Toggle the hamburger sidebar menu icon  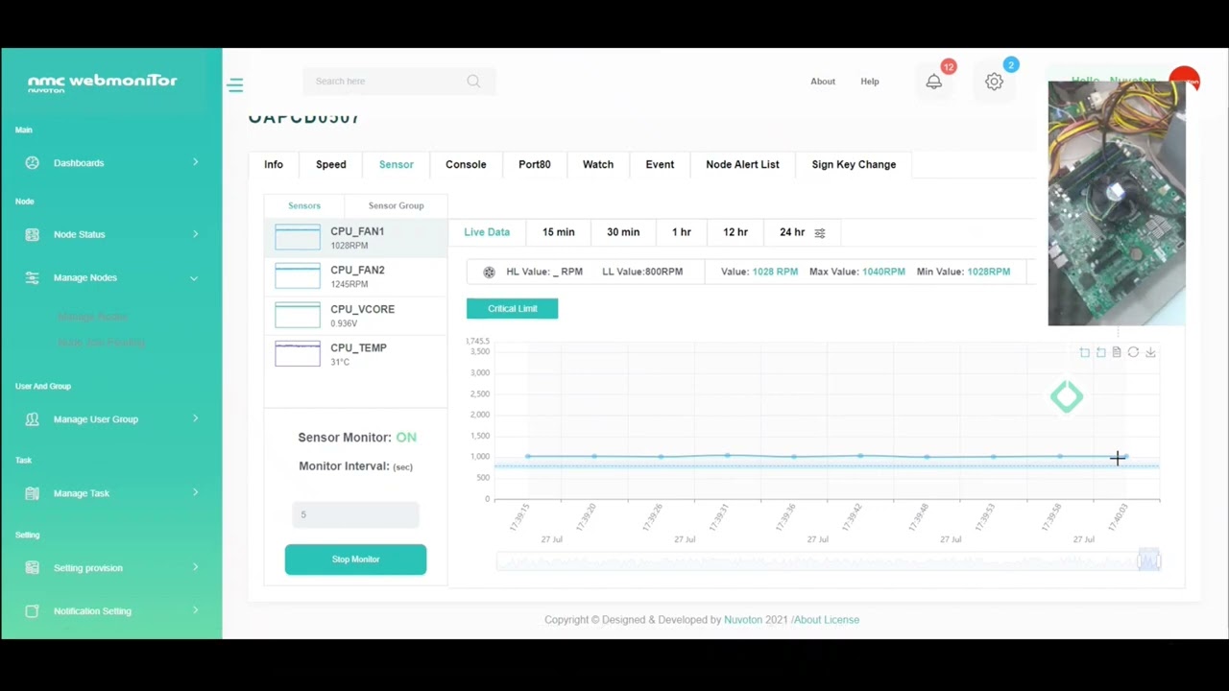pos(235,85)
